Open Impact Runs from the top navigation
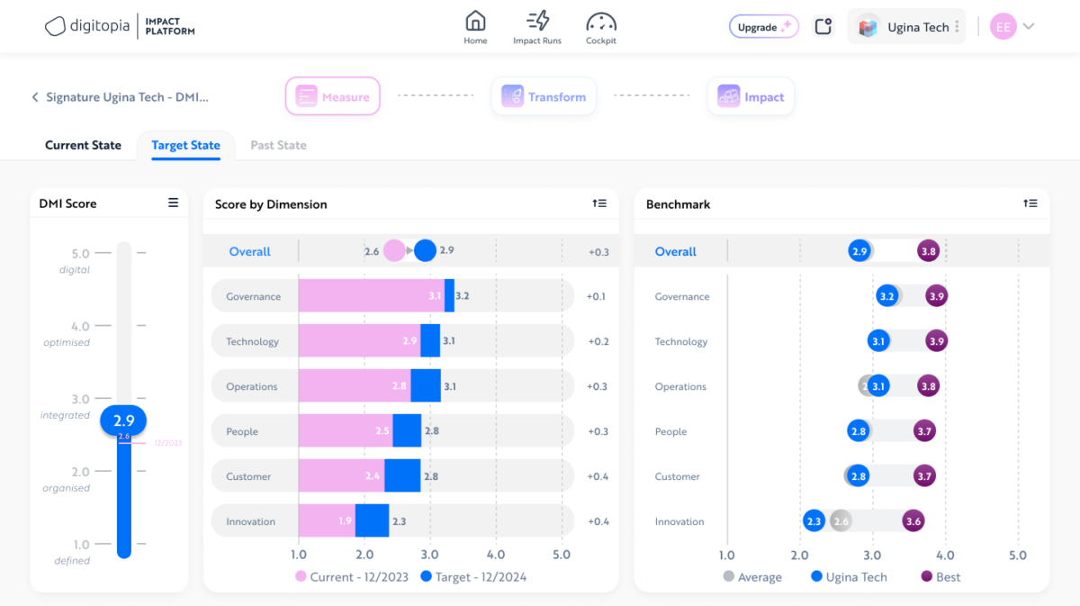The width and height of the screenshot is (1080, 606). pyautogui.click(x=537, y=27)
